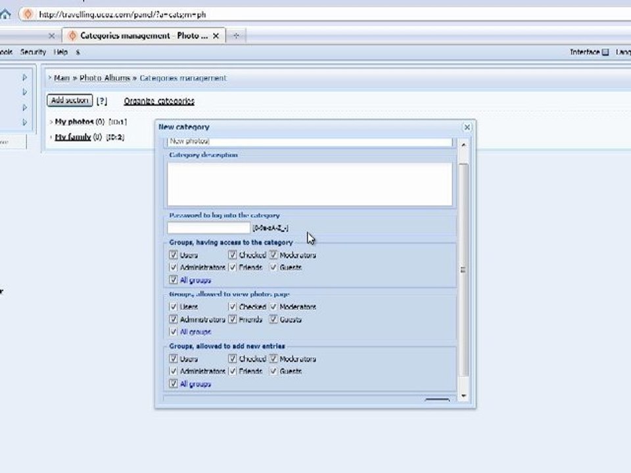
Task: Expand the My photos section
Action: pyautogui.click(x=74, y=122)
